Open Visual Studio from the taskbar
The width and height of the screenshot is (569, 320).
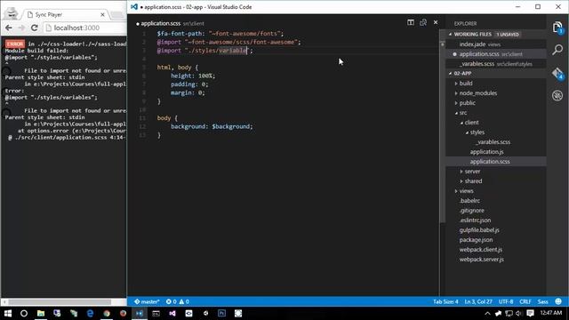click(x=172, y=313)
